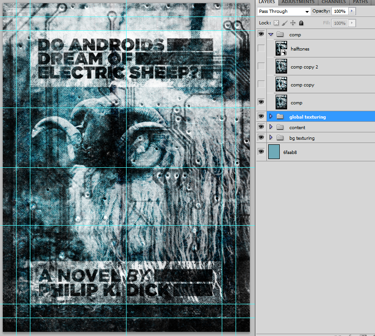Click the bg texturing folder icon
Screen dimensions: 375x336
[x=280, y=138]
